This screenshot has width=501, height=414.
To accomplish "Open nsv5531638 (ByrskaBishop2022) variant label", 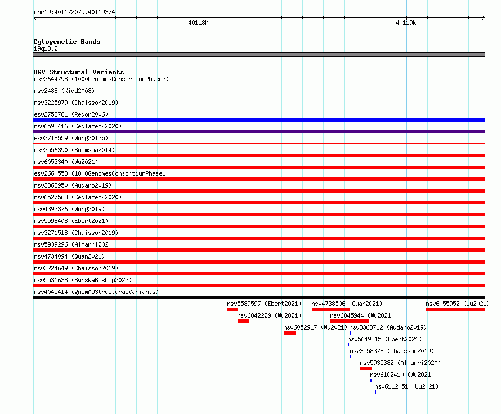I will tap(83, 280).
